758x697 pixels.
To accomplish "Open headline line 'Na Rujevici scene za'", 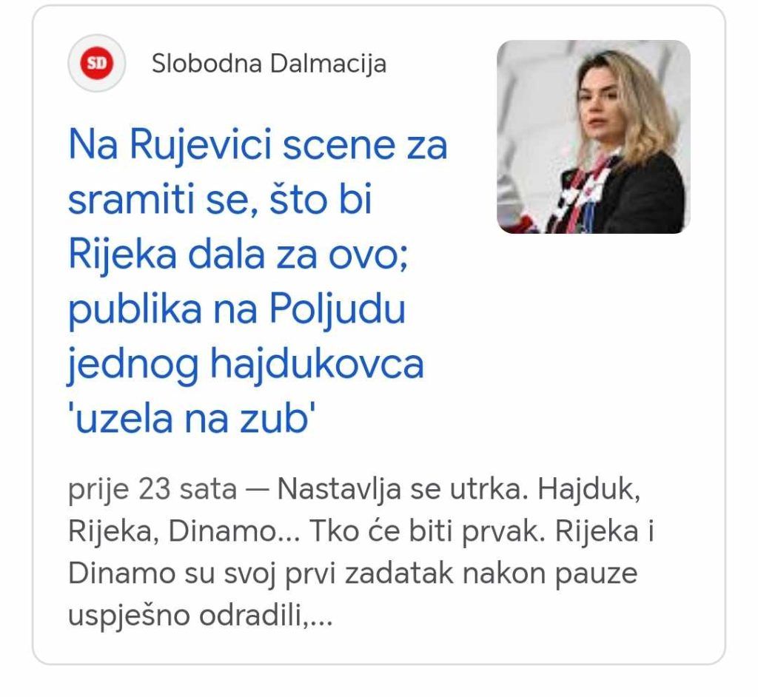I will pyautogui.click(x=258, y=144).
